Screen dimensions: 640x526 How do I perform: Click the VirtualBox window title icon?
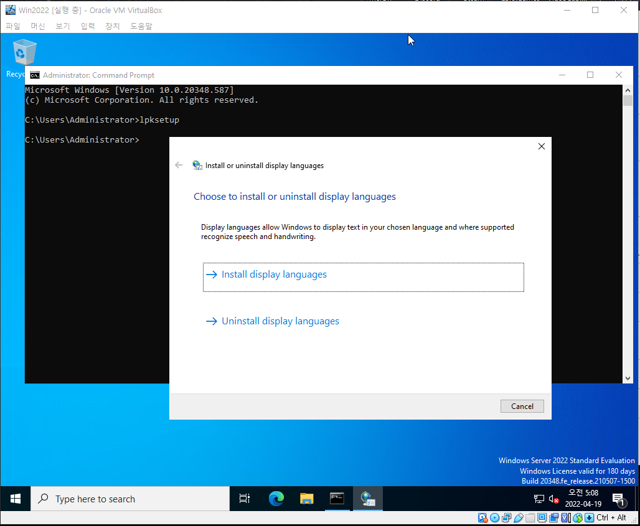click(x=10, y=10)
